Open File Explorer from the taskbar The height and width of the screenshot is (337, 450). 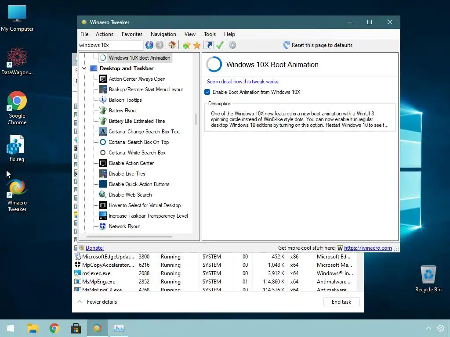[x=33, y=328]
